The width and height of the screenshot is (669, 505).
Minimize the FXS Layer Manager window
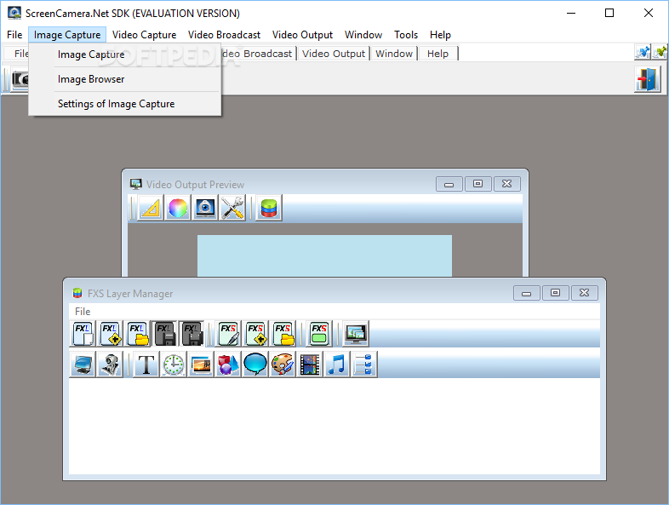(x=527, y=293)
